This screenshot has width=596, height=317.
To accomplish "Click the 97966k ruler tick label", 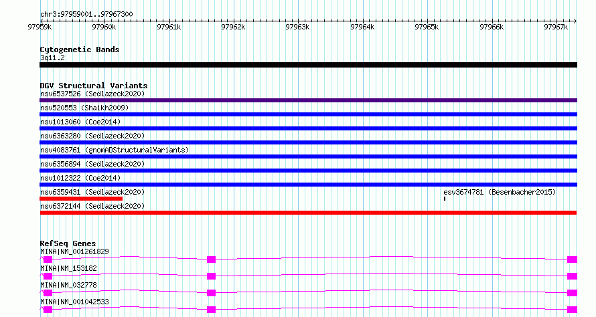I will 492,27.
